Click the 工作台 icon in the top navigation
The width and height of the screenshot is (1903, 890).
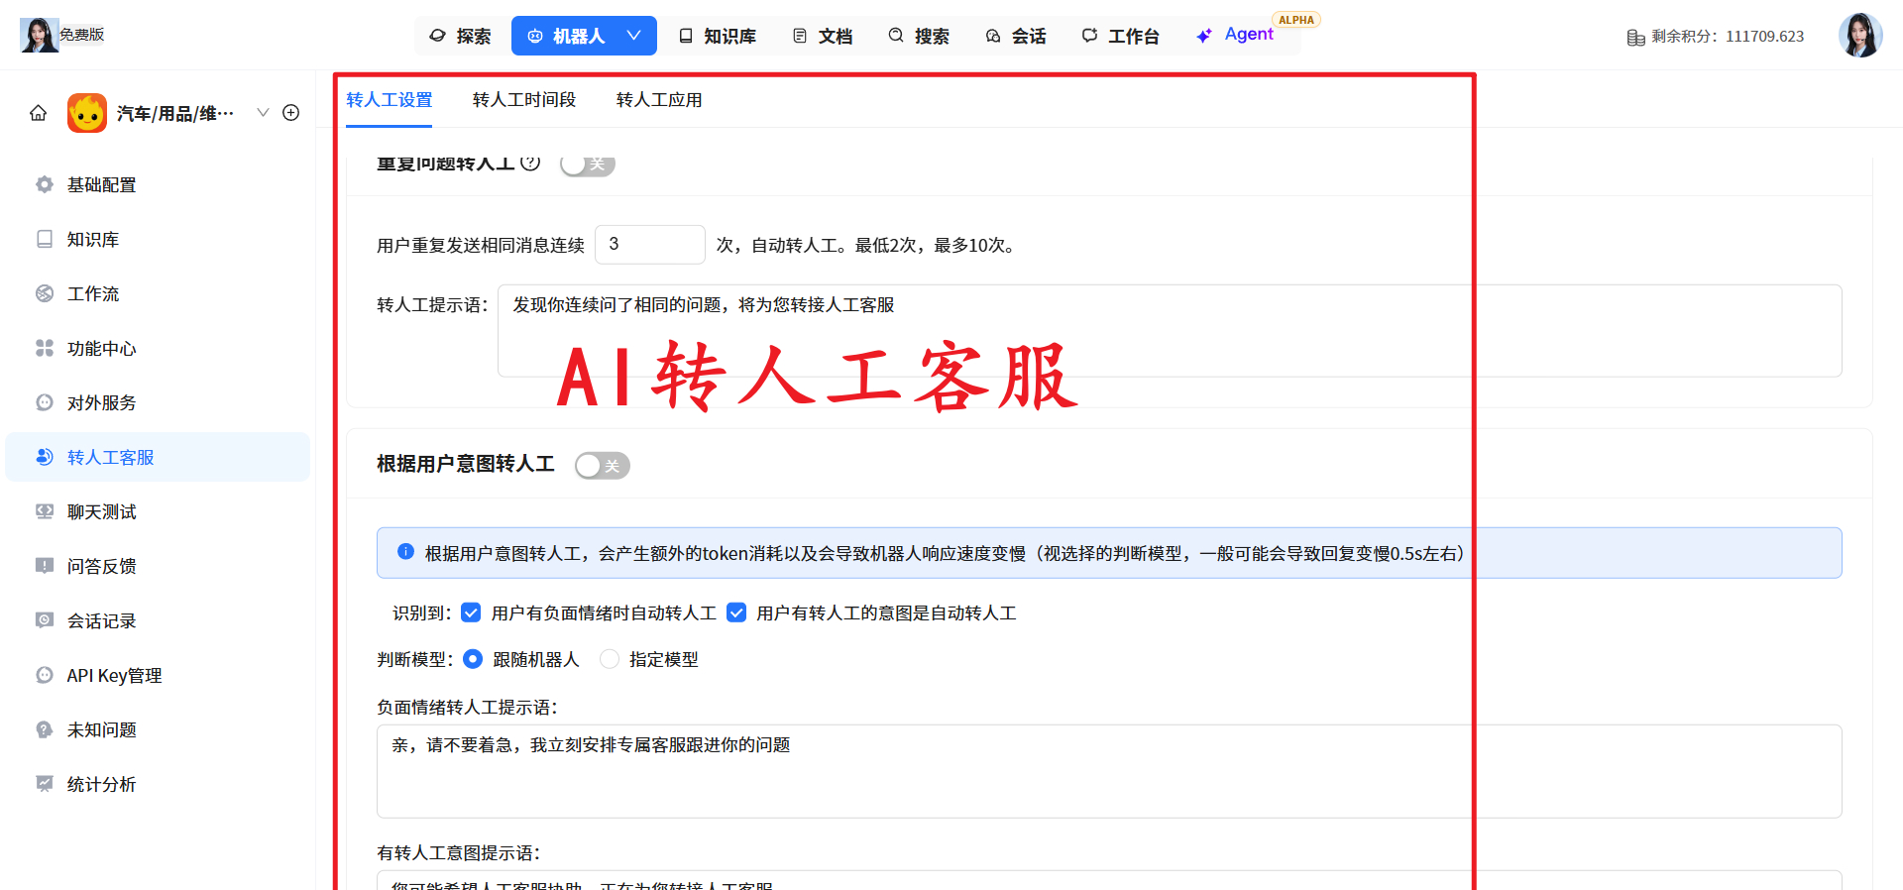click(1090, 36)
